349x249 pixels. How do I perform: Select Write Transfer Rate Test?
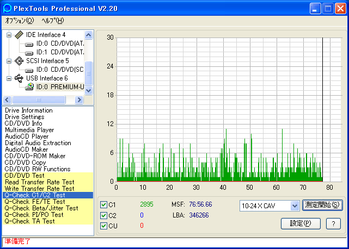(48, 189)
